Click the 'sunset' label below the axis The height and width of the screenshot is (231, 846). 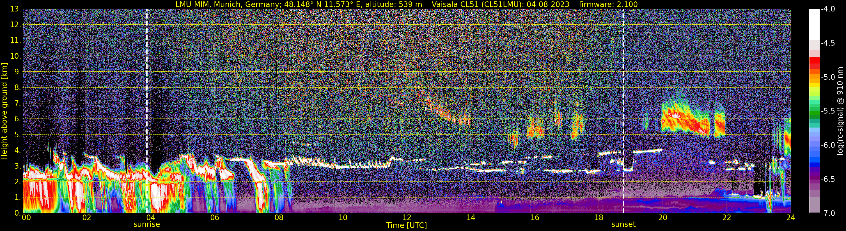click(623, 225)
